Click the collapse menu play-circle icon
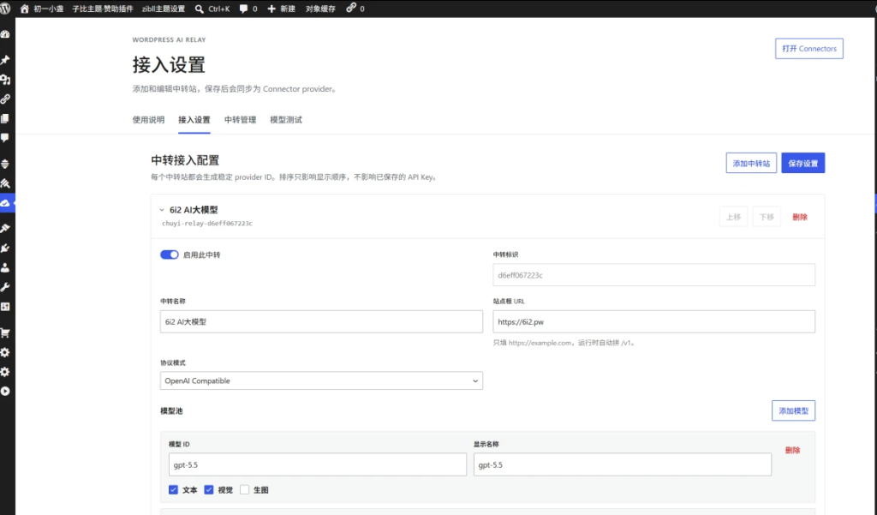This screenshot has height=515, width=877. tap(5, 392)
